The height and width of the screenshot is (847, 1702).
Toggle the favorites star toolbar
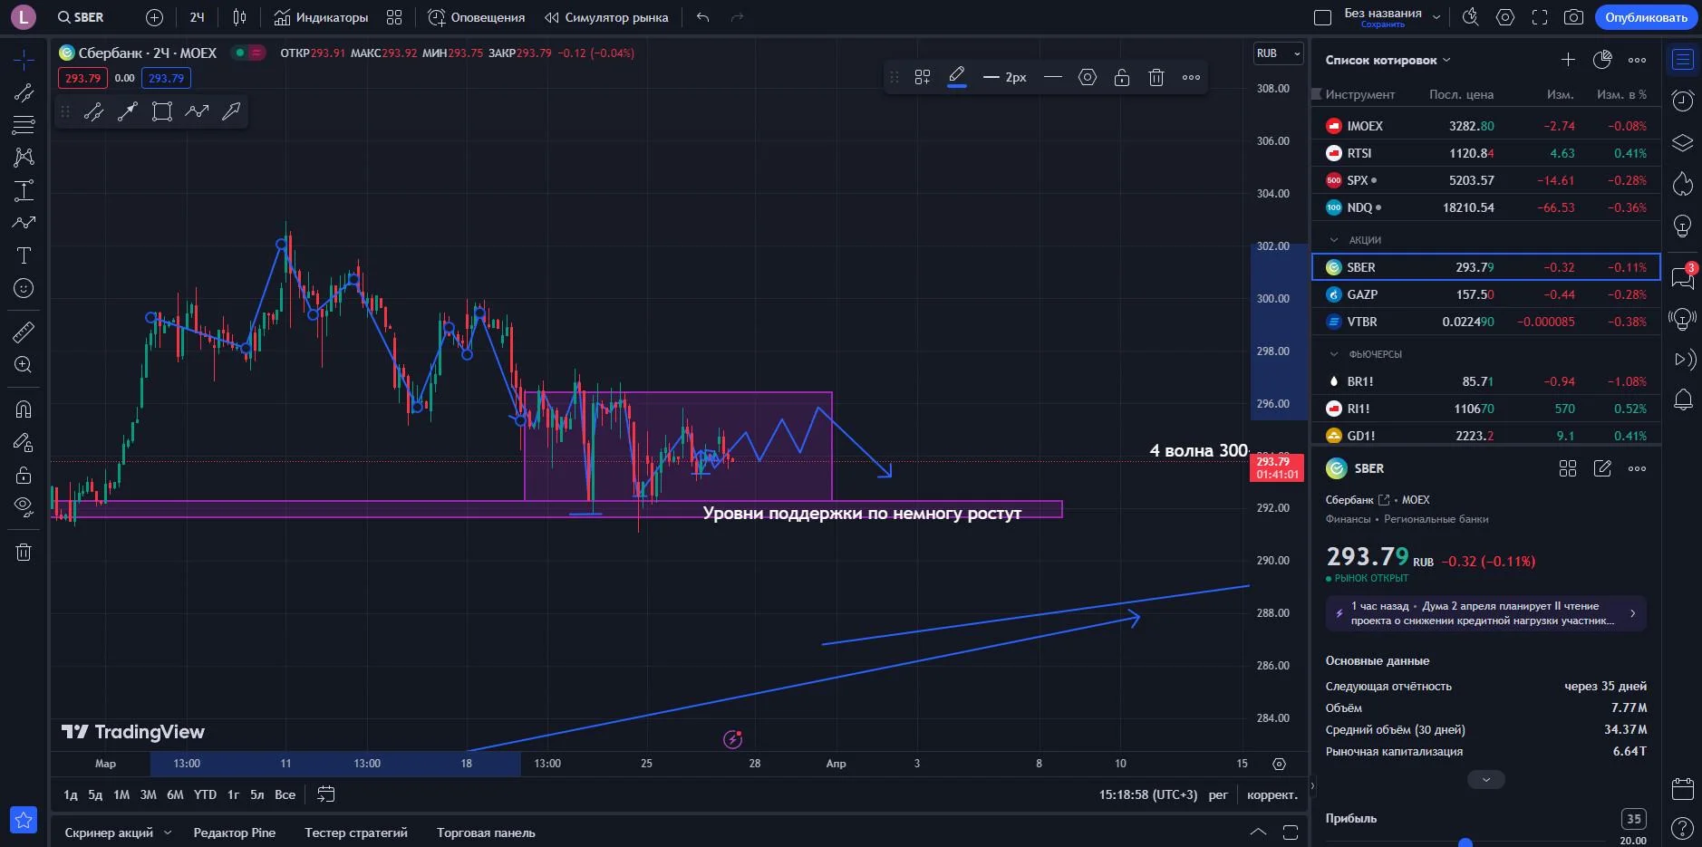pyautogui.click(x=24, y=820)
